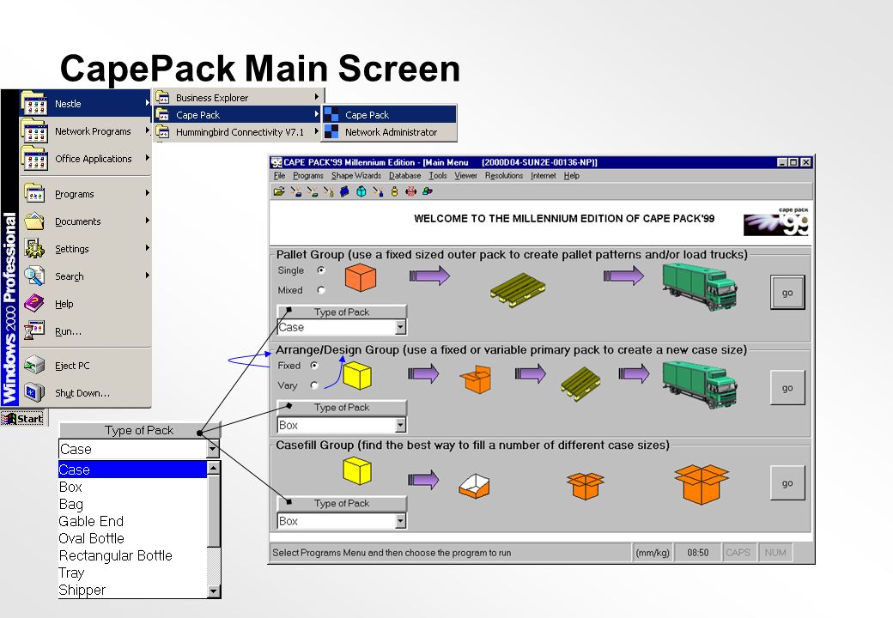Select the Single radio button in Pallet Group

(x=321, y=270)
